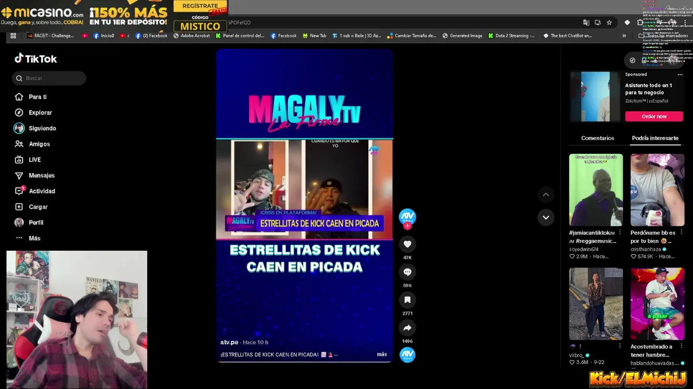Viewport: 693px width, 389px height.
Task: Open the Panel de control bookmark
Action: [x=239, y=36]
